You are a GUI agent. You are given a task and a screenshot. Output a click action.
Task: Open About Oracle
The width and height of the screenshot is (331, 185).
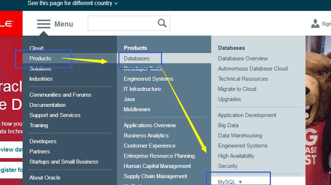click(45, 178)
